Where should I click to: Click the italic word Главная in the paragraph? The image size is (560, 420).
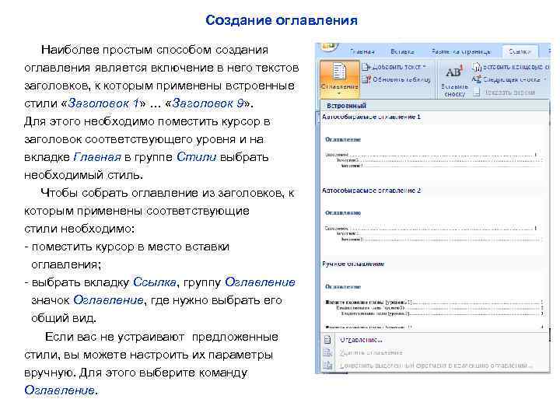coord(97,157)
